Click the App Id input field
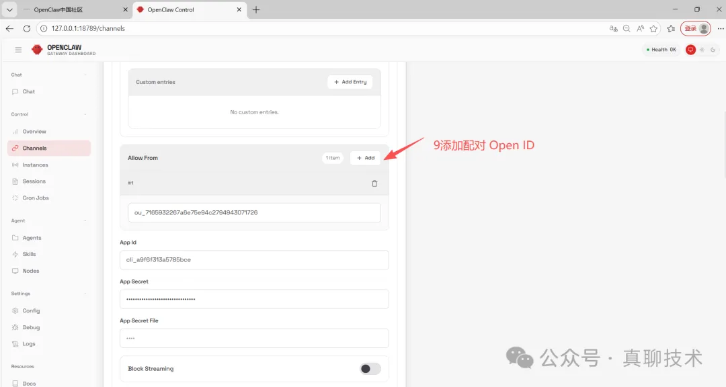 point(254,260)
